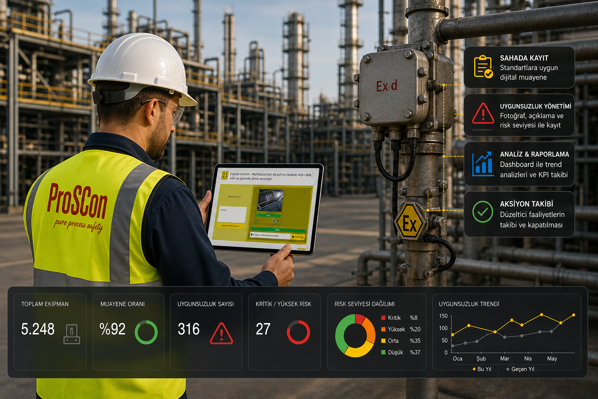Click the green checkmark circle beside AKSİYON TAKİBİ
The width and height of the screenshot is (598, 399).
[x=483, y=212]
